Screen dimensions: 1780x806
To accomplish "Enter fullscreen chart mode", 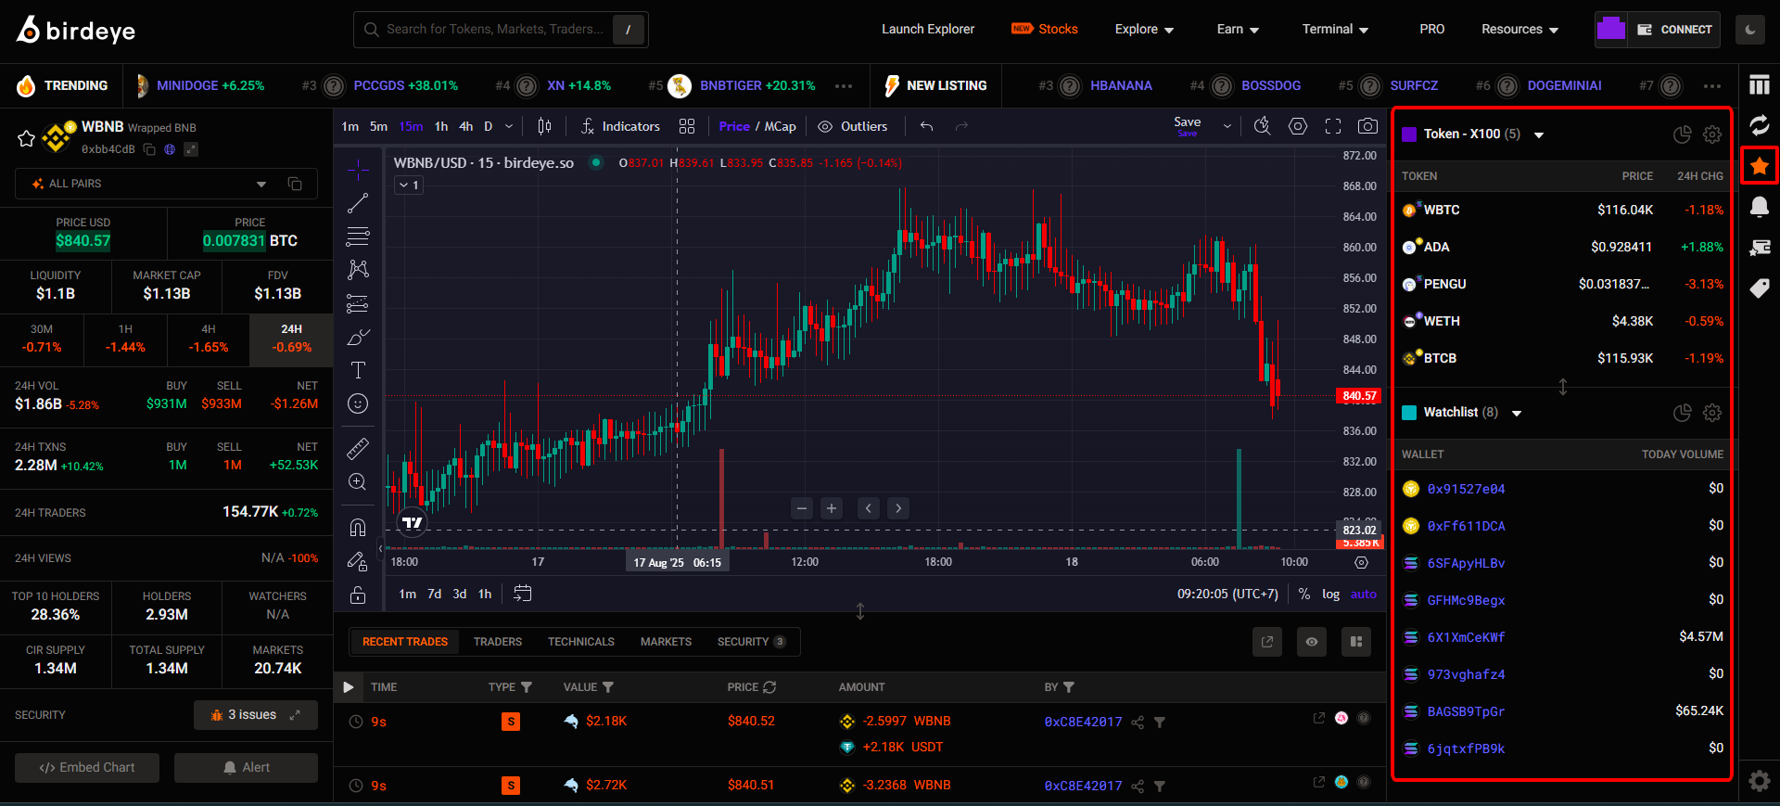I will click(x=1333, y=126).
